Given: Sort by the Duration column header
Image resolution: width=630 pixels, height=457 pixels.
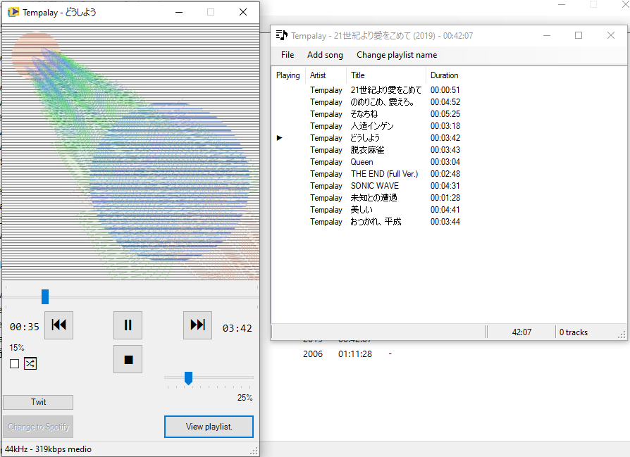Looking at the screenshot, I should tap(444, 75).
